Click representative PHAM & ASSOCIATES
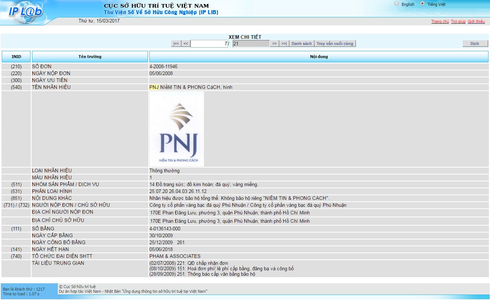 tap(175, 256)
